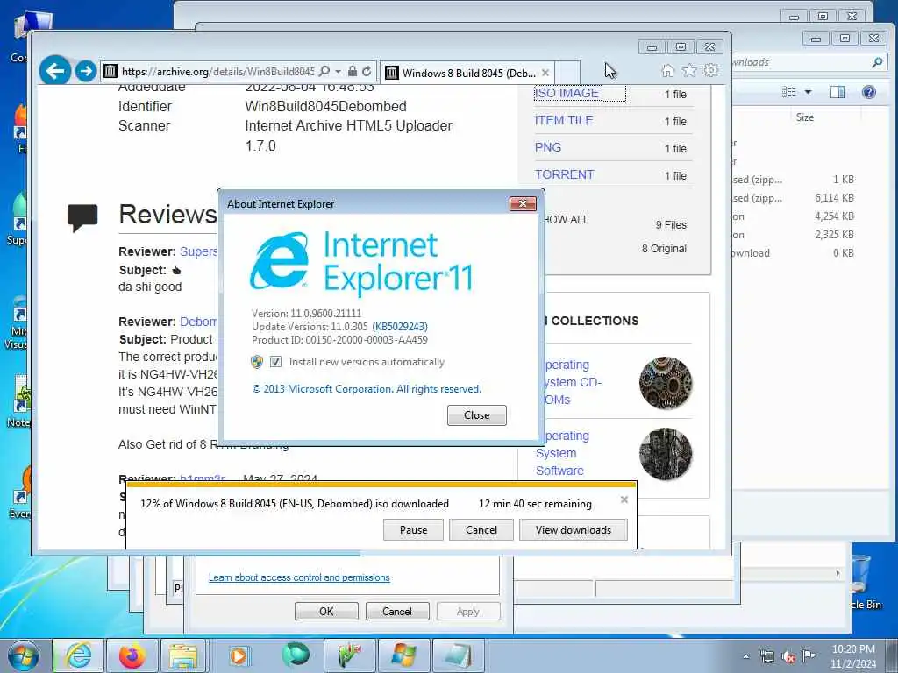Click the search icon in Explorer window

(x=877, y=62)
